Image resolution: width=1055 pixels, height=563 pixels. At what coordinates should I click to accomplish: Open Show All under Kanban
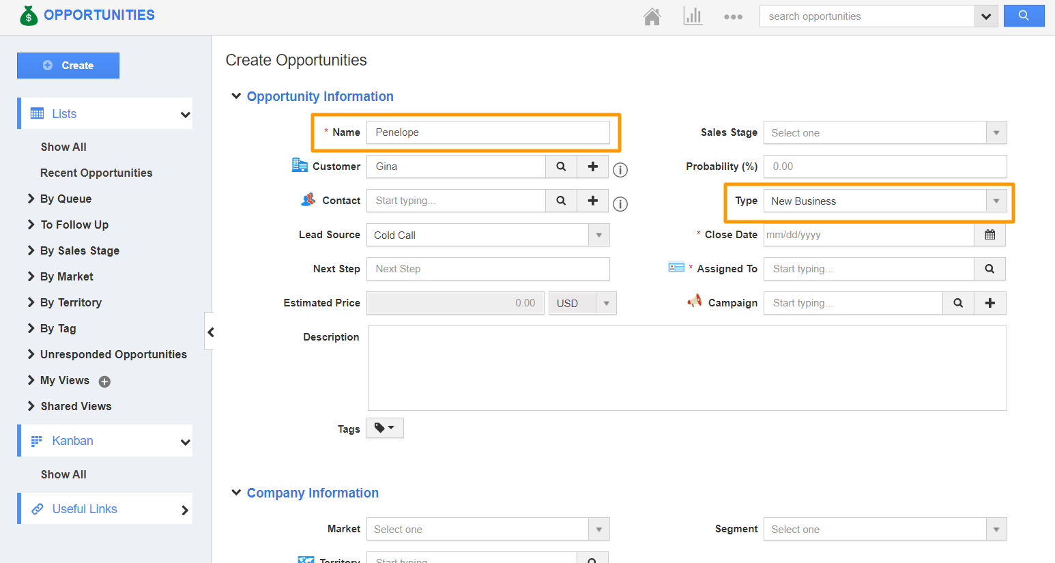63,474
